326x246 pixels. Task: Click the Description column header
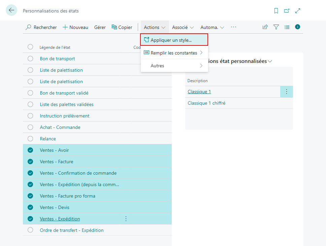tap(197, 81)
